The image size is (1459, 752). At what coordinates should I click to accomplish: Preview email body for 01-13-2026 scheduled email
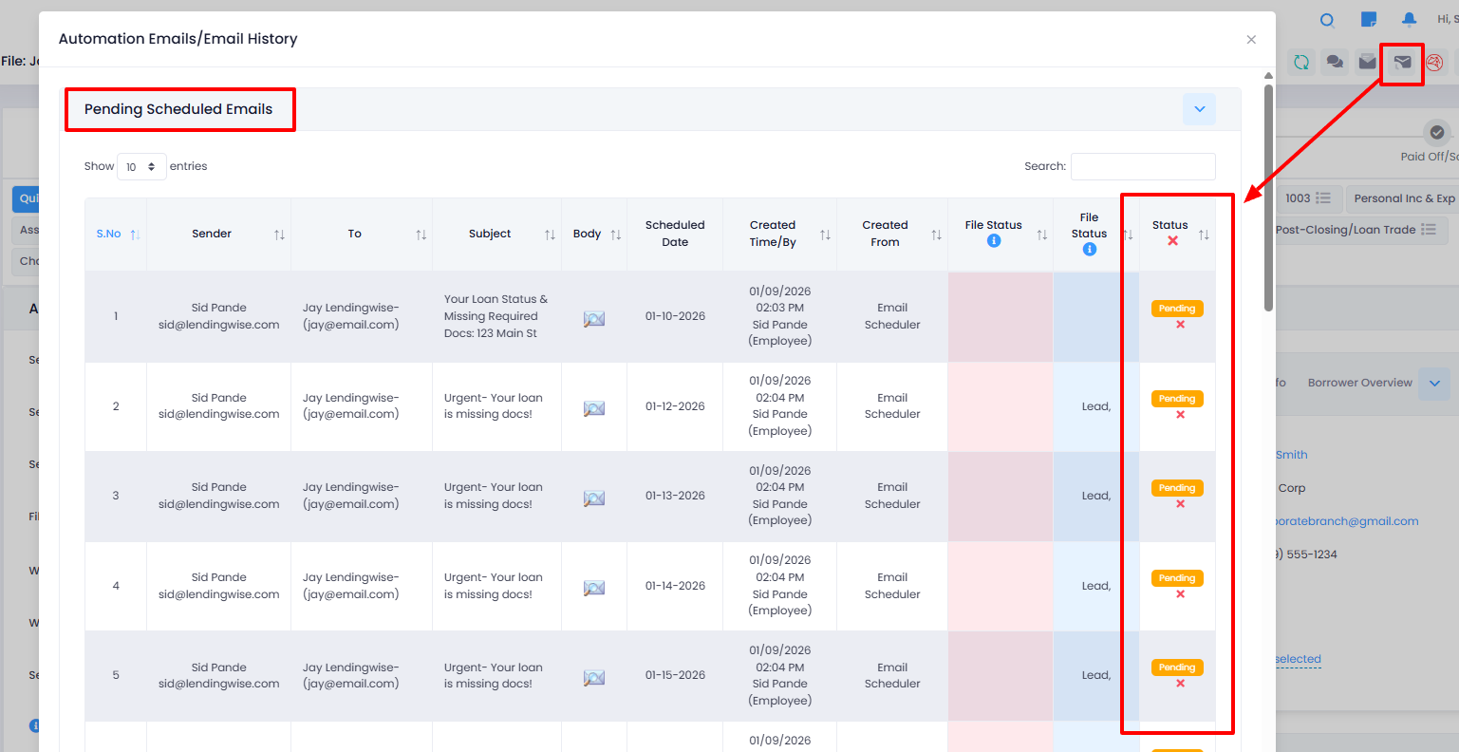[x=594, y=498]
